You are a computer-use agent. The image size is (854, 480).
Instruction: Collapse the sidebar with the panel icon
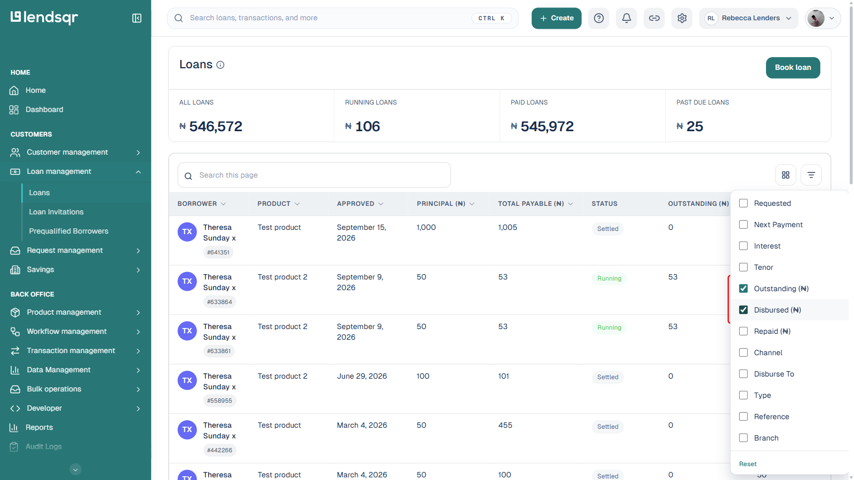pyautogui.click(x=137, y=18)
